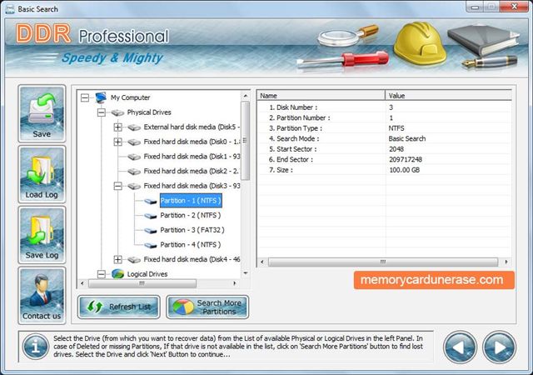Click tree vertical scrollbar thumb
The image size is (533, 375).
click(245, 141)
